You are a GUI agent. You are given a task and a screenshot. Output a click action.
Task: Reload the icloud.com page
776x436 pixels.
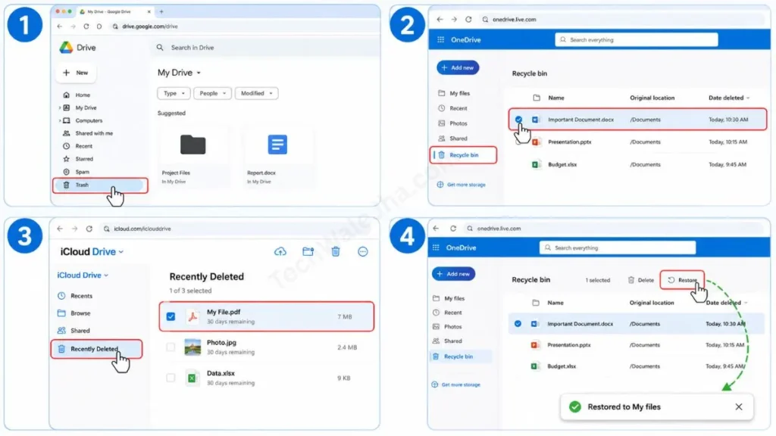click(89, 229)
